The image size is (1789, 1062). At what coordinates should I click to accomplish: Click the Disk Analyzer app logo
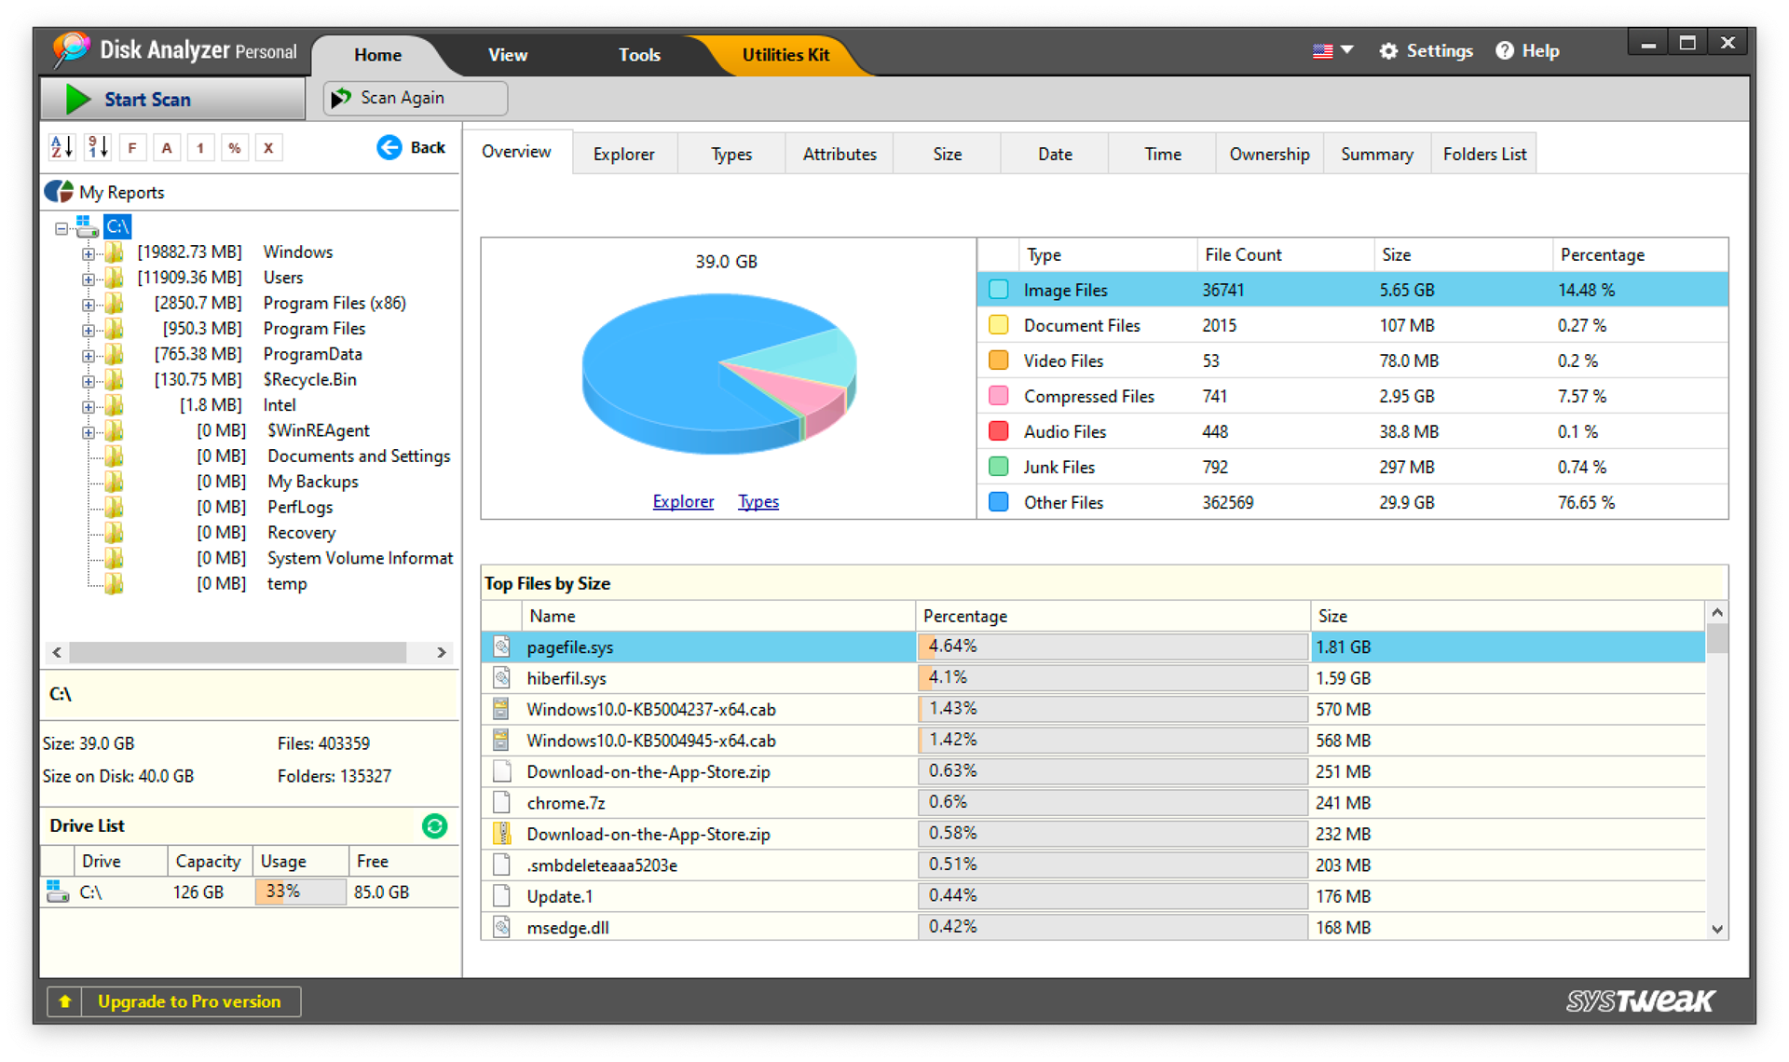pyautogui.click(x=71, y=50)
